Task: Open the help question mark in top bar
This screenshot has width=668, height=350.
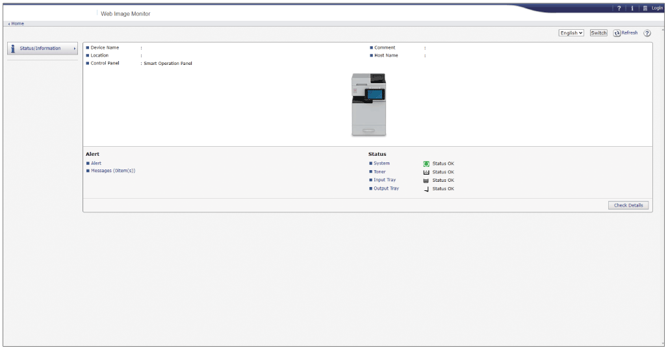Action: pos(619,8)
